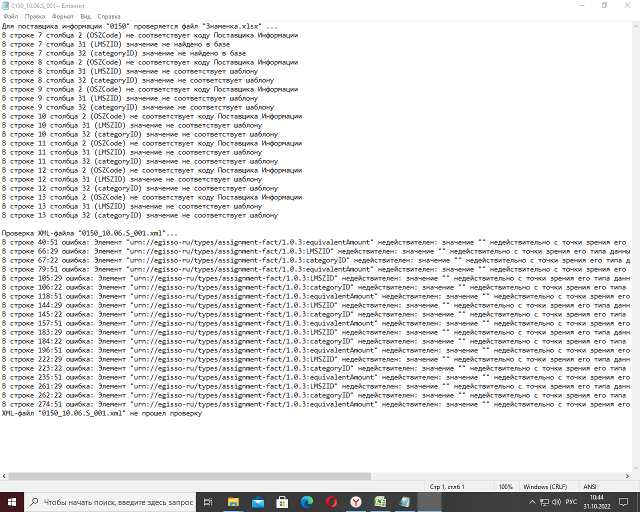
Task: Open the Mail app from taskbar
Action: [x=258, y=502]
